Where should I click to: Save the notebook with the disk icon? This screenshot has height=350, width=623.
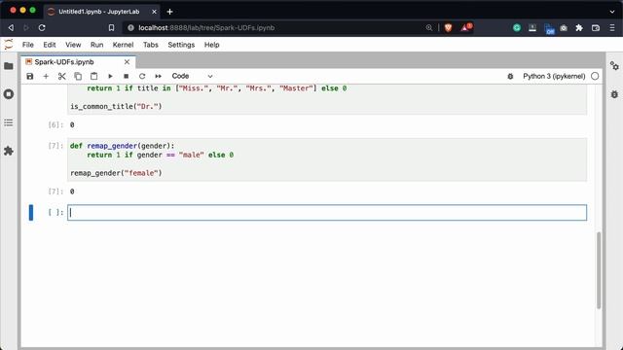coord(30,76)
